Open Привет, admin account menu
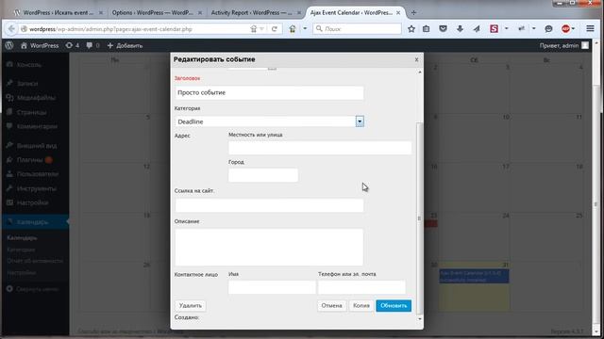604x339 pixels. point(564,45)
